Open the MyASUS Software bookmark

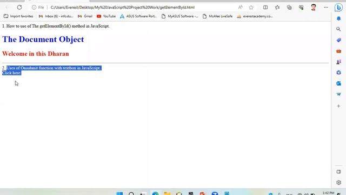tap(180, 16)
